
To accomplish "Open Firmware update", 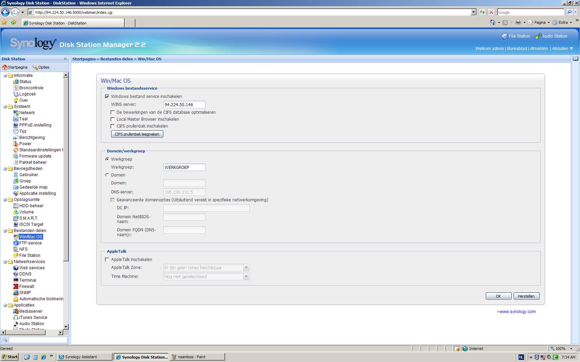I will pos(35,156).
